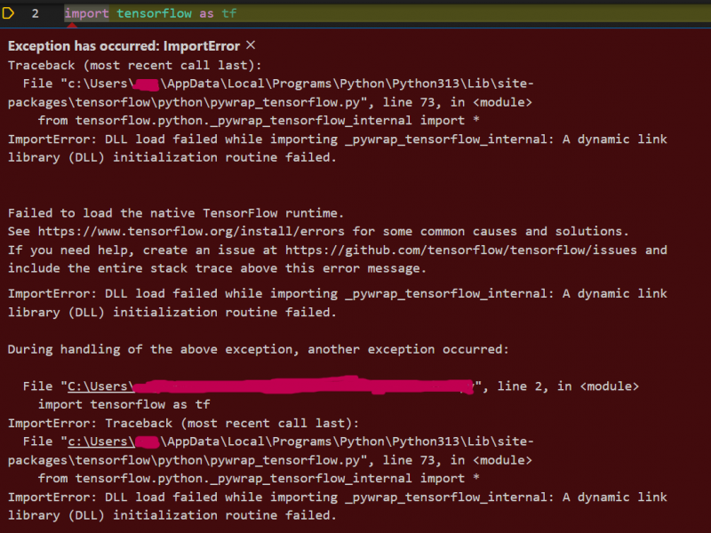Open the underlined c:\Users path link before AppData

[x=101, y=442]
